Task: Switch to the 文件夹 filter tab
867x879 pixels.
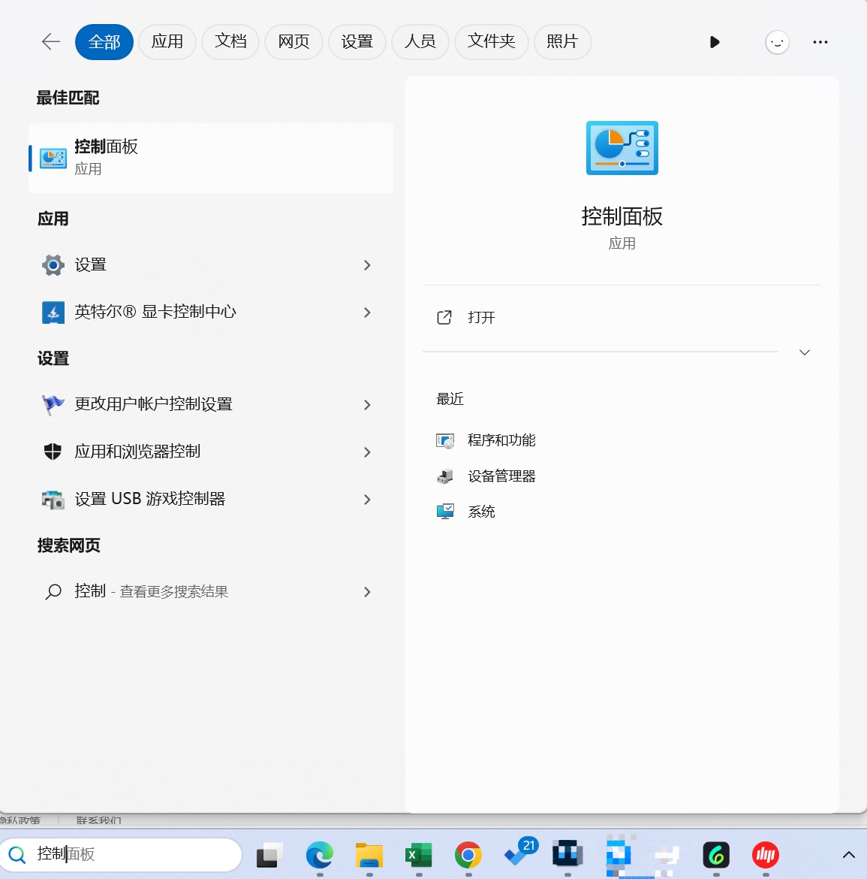Action: (491, 41)
